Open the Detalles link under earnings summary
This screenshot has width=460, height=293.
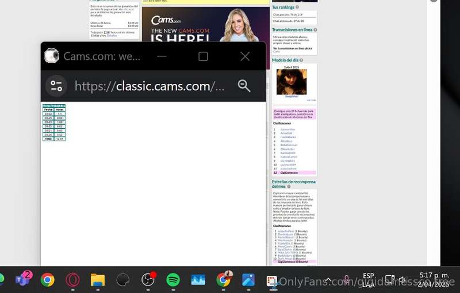(112, 36)
